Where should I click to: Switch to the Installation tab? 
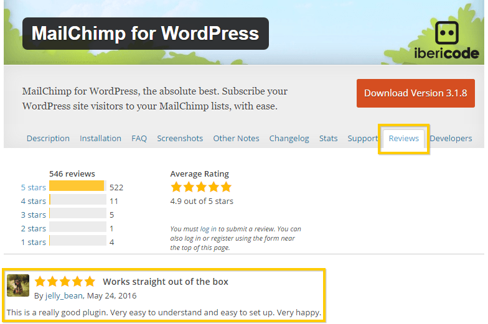(x=100, y=138)
